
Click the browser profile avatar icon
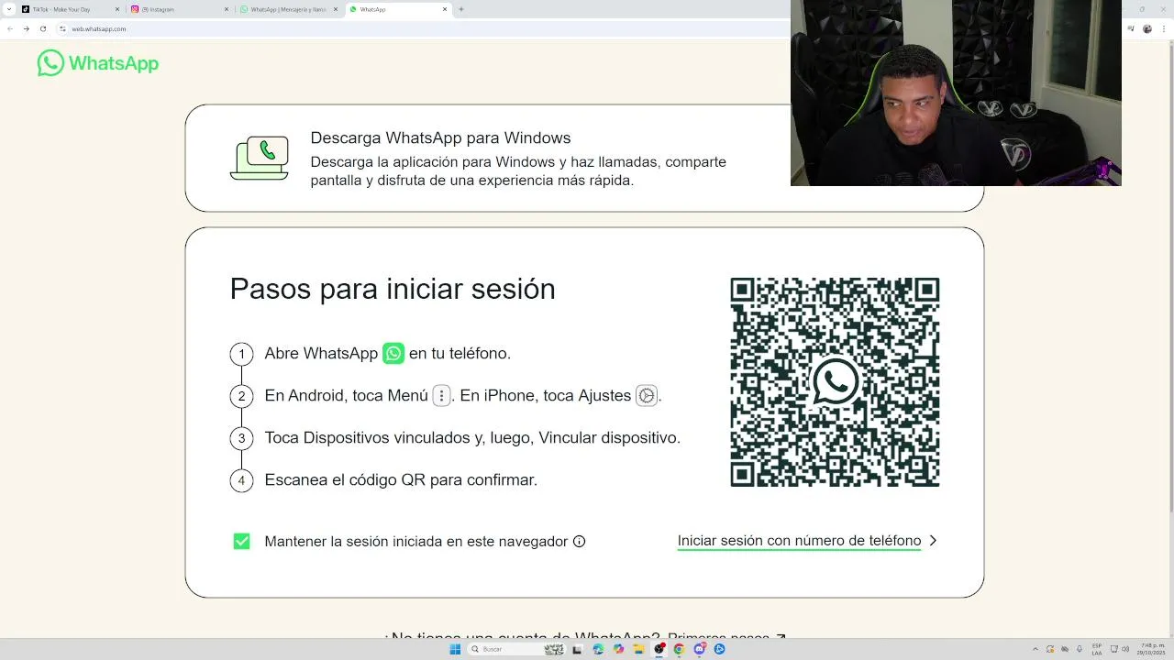pyautogui.click(x=1147, y=28)
